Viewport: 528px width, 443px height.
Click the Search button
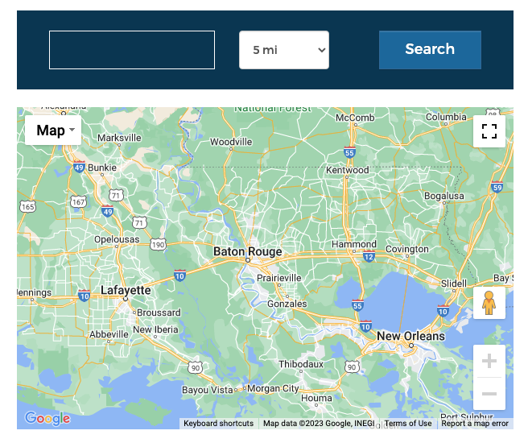point(430,50)
